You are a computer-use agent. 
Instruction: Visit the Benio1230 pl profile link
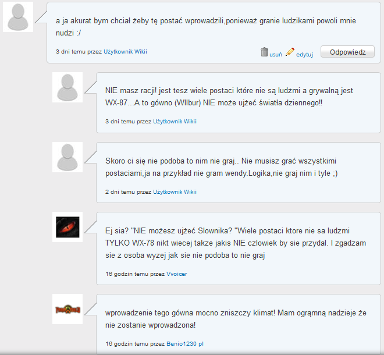[184, 343]
